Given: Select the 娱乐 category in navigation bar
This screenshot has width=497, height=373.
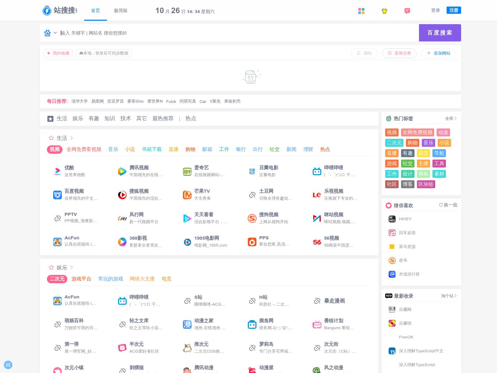Looking at the screenshot, I should 78,118.
